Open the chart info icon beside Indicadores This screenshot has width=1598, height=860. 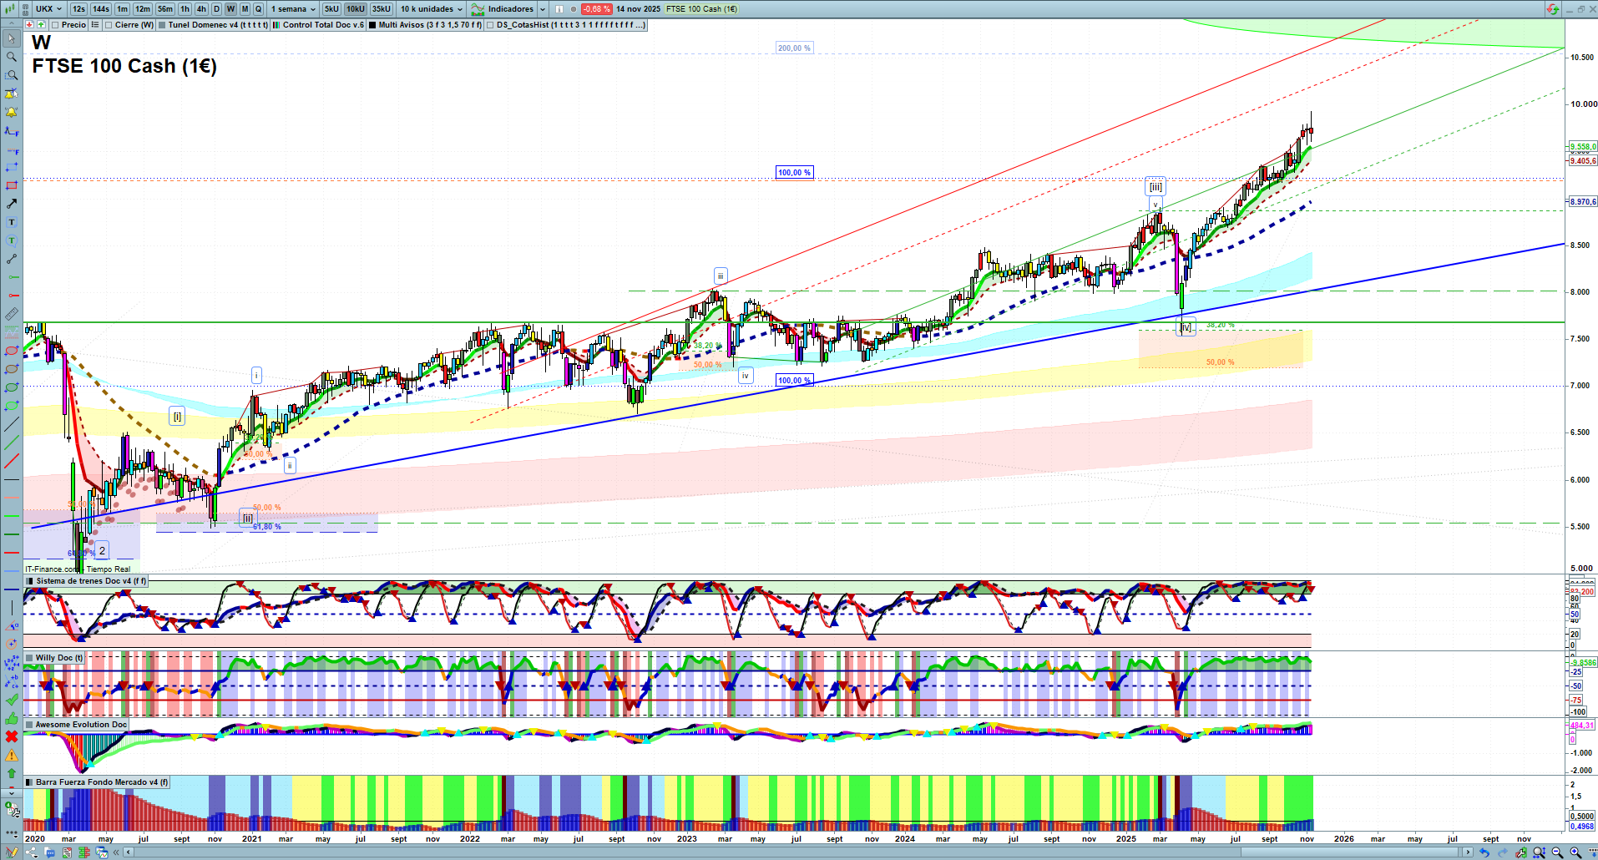559,9
